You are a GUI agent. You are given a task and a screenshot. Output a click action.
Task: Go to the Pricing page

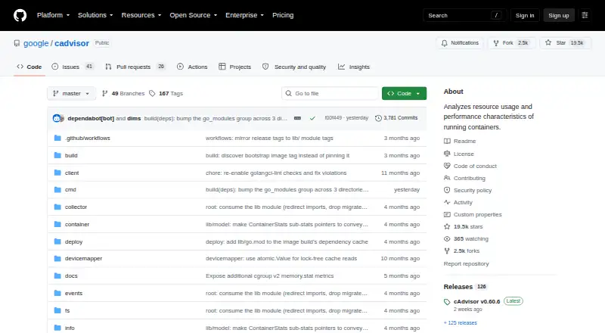click(x=283, y=15)
